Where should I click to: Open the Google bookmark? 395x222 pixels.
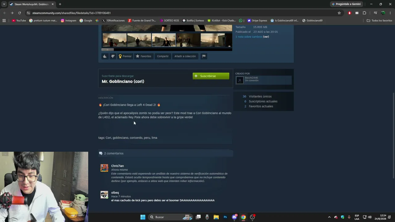pyautogui.click(x=86, y=21)
